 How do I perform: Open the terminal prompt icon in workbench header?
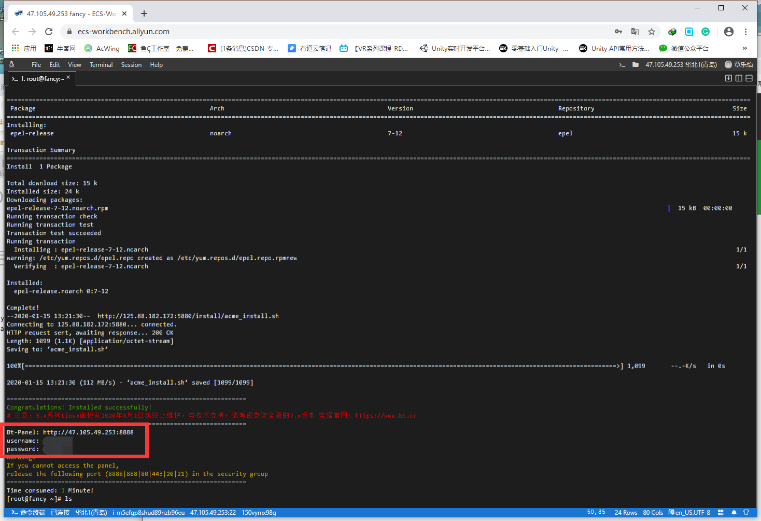622,65
